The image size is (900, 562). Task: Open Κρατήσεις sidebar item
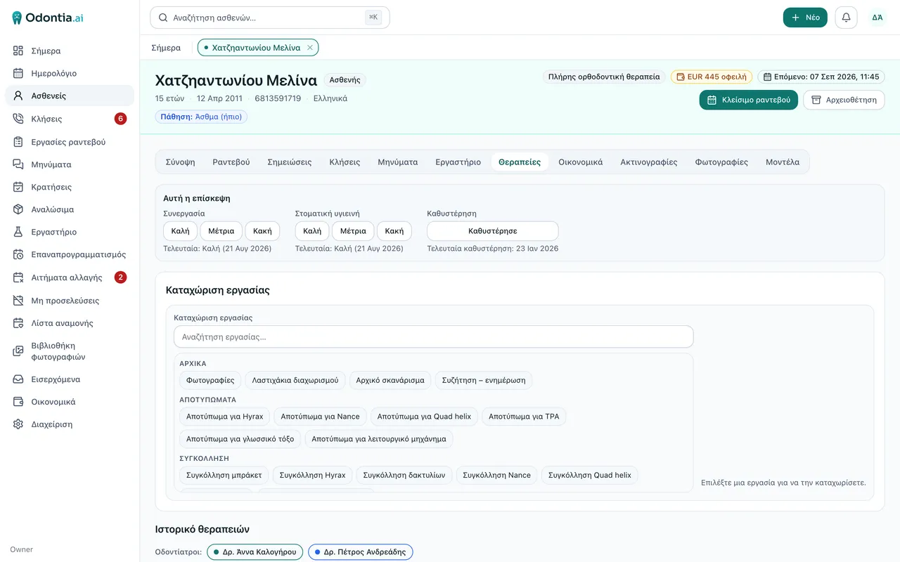point(70,187)
